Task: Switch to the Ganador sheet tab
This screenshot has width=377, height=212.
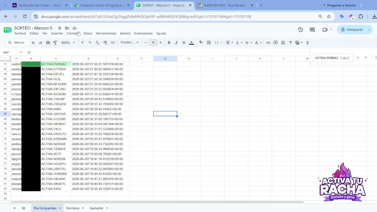Action: 97,208
